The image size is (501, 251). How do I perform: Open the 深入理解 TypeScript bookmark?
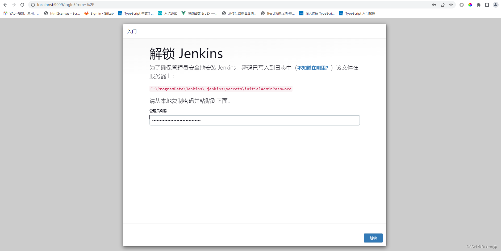click(x=317, y=13)
